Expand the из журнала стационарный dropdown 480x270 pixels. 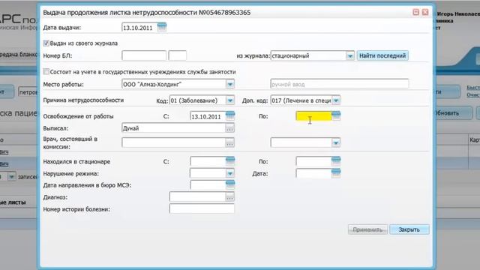point(350,55)
